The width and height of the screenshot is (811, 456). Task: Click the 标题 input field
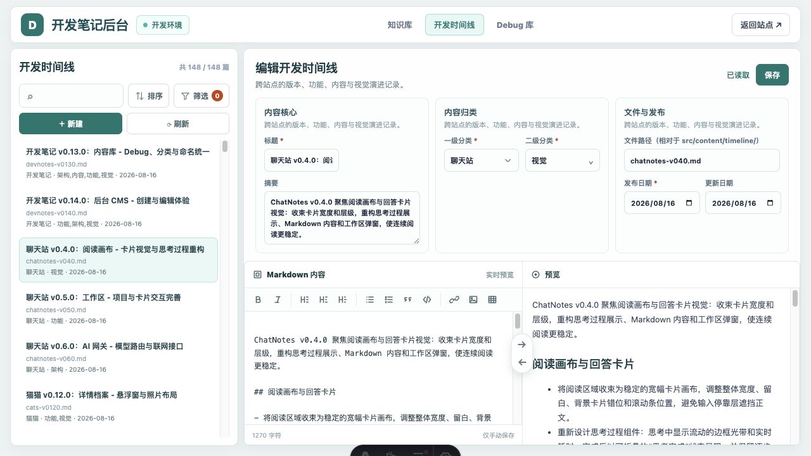pos(302,160)
